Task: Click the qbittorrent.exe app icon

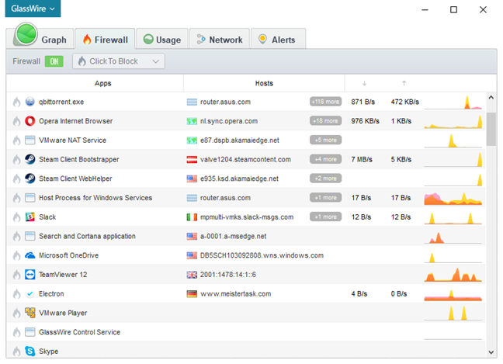Action: click(x=29, y=102)
